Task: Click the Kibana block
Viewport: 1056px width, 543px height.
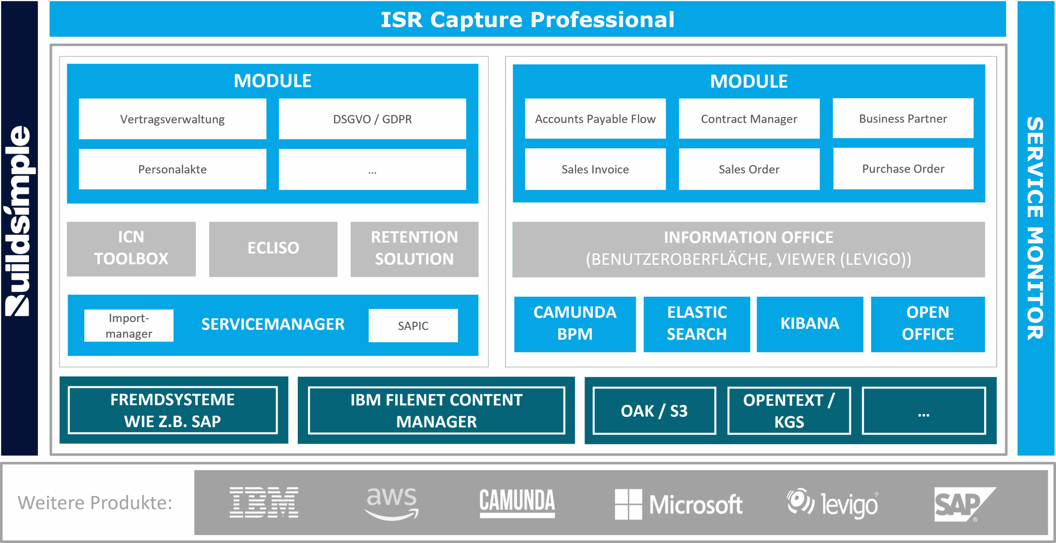Action: 810,324
